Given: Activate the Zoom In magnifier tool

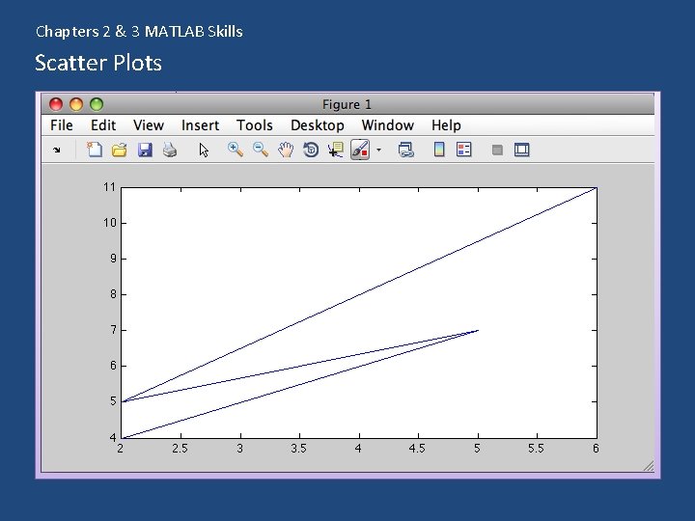Looking at the screenshot, I should [x=236, y=150].
